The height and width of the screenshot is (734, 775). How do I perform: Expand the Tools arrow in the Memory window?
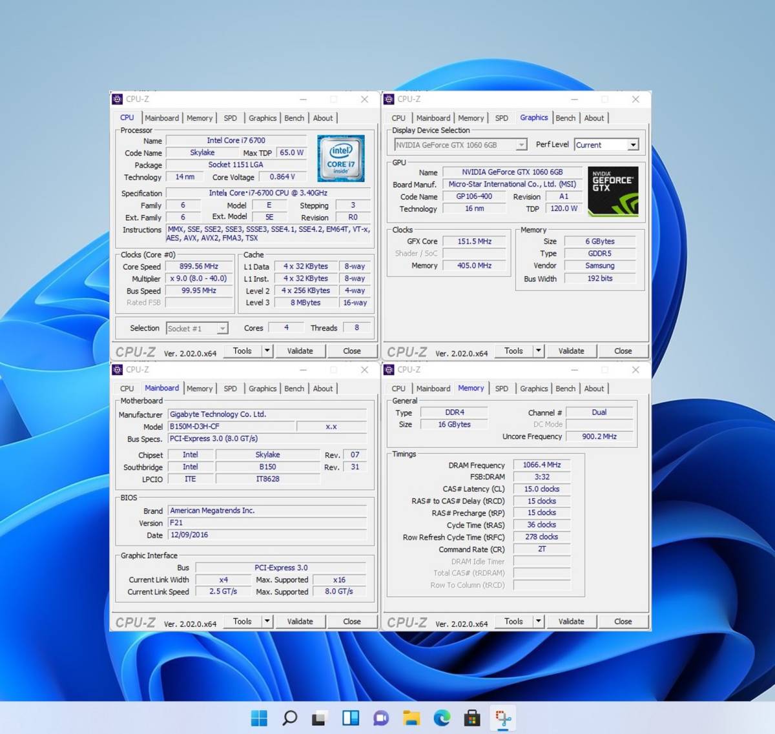pos(538,621)
